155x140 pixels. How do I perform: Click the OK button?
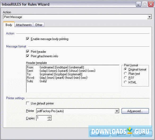[100, 134]
